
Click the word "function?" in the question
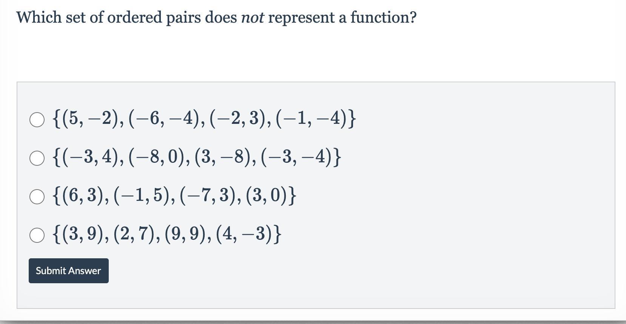[x=384, y=17]
